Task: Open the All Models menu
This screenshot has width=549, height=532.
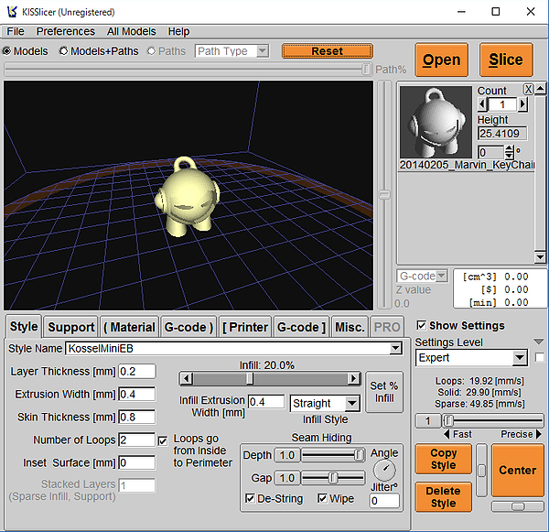Action: click(131, 31)
